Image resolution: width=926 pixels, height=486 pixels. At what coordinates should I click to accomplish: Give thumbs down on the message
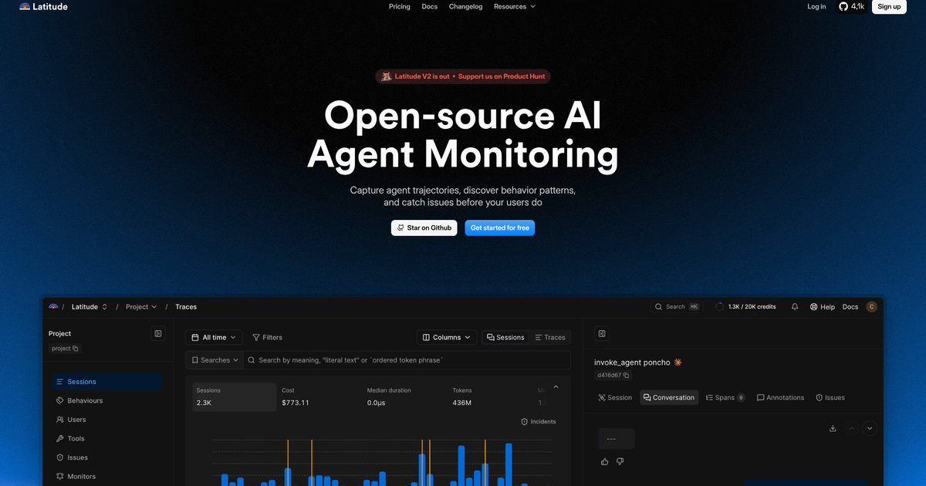click(x=620, y=461)
